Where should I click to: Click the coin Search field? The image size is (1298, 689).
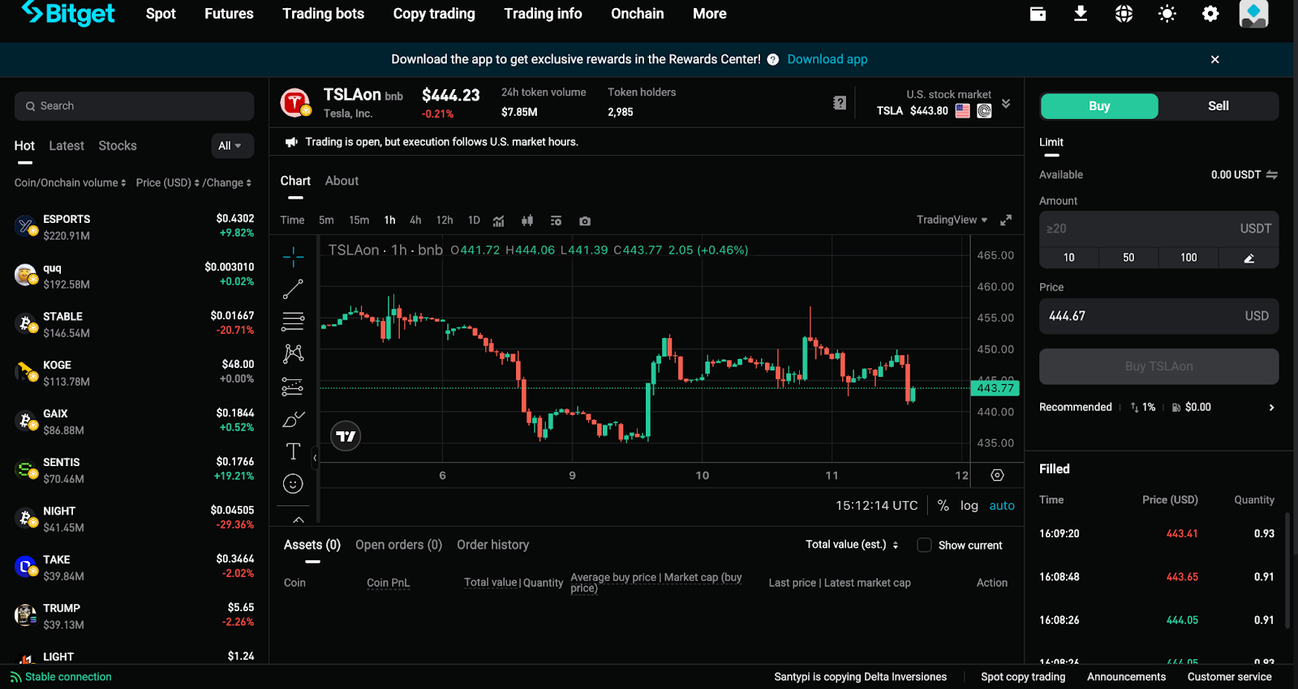point(134,106)
